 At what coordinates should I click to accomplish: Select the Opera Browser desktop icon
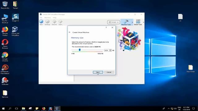tap(5, 44)
